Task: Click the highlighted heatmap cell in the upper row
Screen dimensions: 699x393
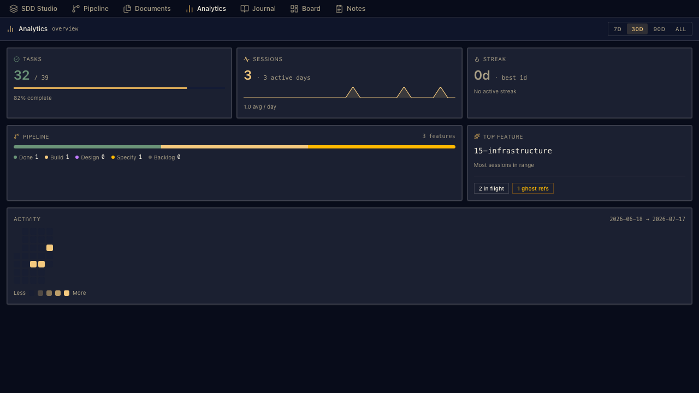Action: click(50, 248)
